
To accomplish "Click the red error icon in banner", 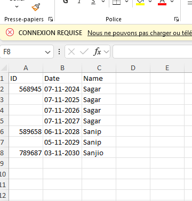I will click(10, 32).
